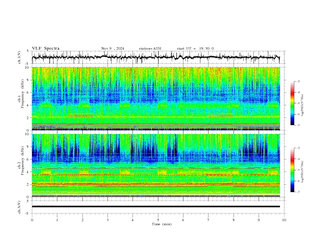
Task: Click the ch.1 spectrogram color scale bar
Action: click(292, 103)
